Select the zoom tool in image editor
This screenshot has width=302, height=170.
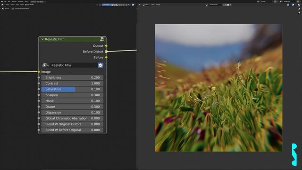coord(299,9)
